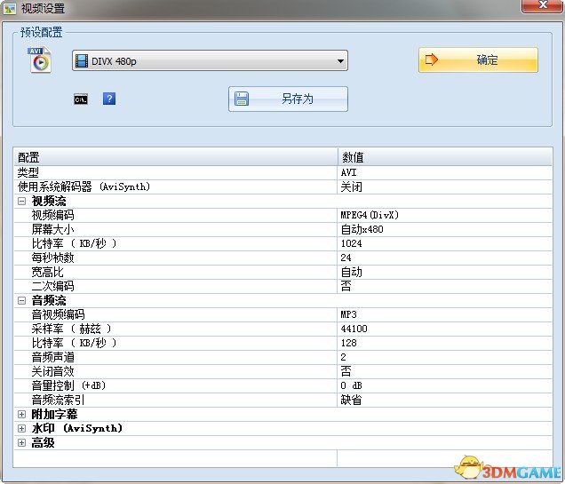Open the DIVX 480p preset dropdown
The height and width of the screenshot is (484, 565).
point(210,60)
